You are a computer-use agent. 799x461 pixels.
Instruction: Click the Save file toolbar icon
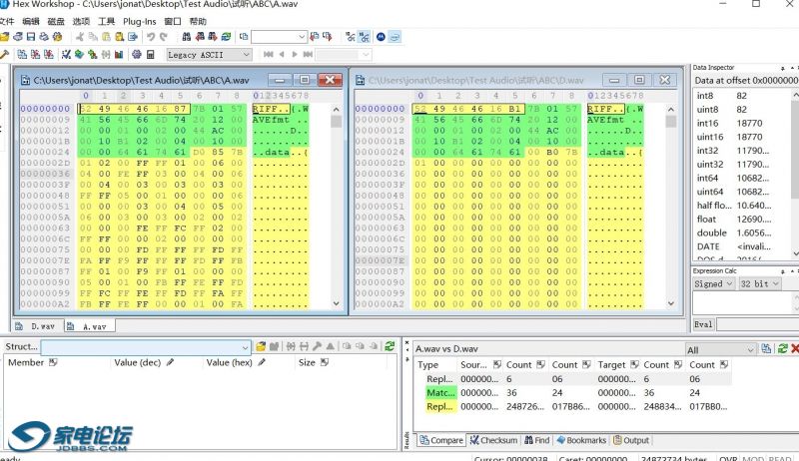pos(32,37)
